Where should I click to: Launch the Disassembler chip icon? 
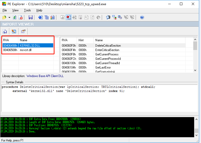tap(108, 17)
